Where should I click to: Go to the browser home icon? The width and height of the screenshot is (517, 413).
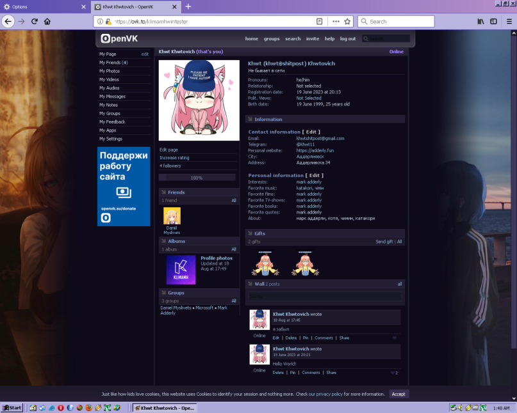click(x=47, y=21)
